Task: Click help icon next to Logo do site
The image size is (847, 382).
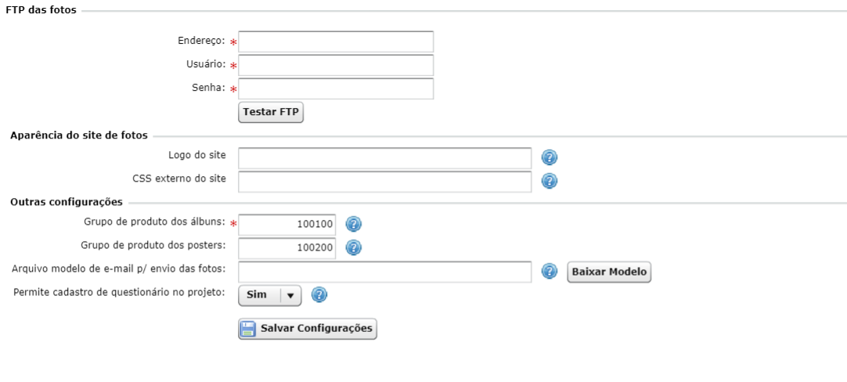Action: point(550,158)
